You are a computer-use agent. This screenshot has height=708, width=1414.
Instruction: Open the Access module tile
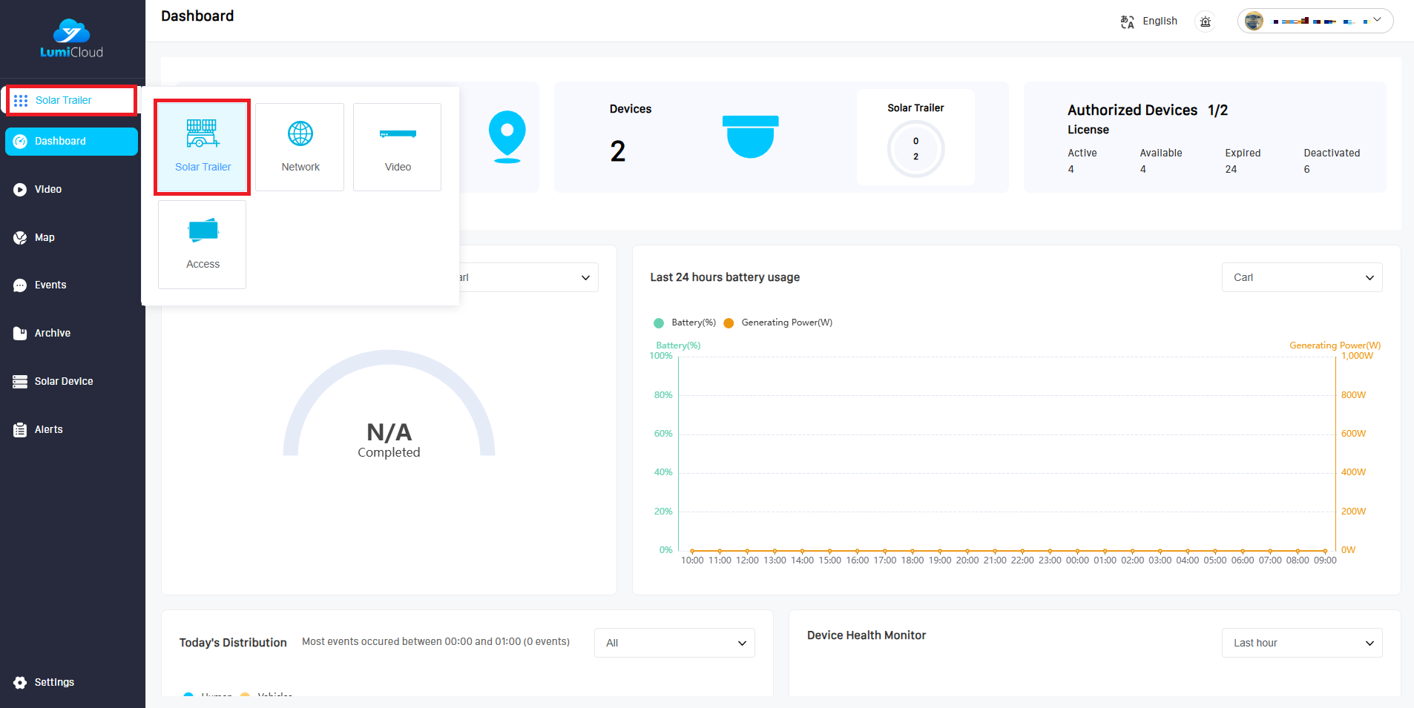point(202,244)
